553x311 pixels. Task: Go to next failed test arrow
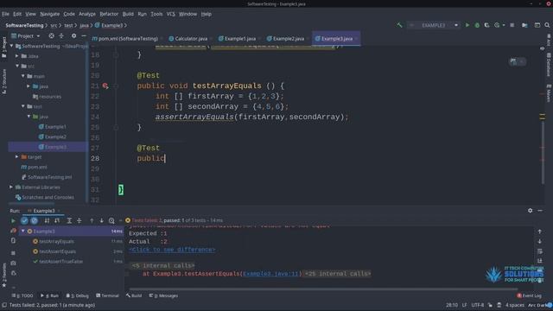pos(102,221)
